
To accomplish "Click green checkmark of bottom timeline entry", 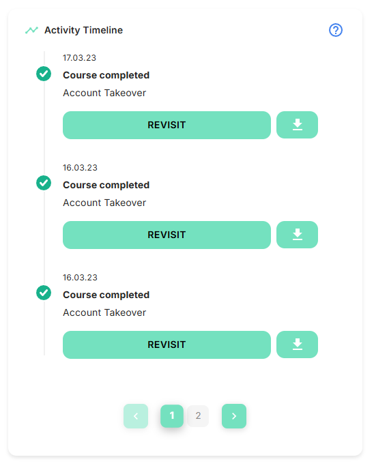I will tap(44, 293).
